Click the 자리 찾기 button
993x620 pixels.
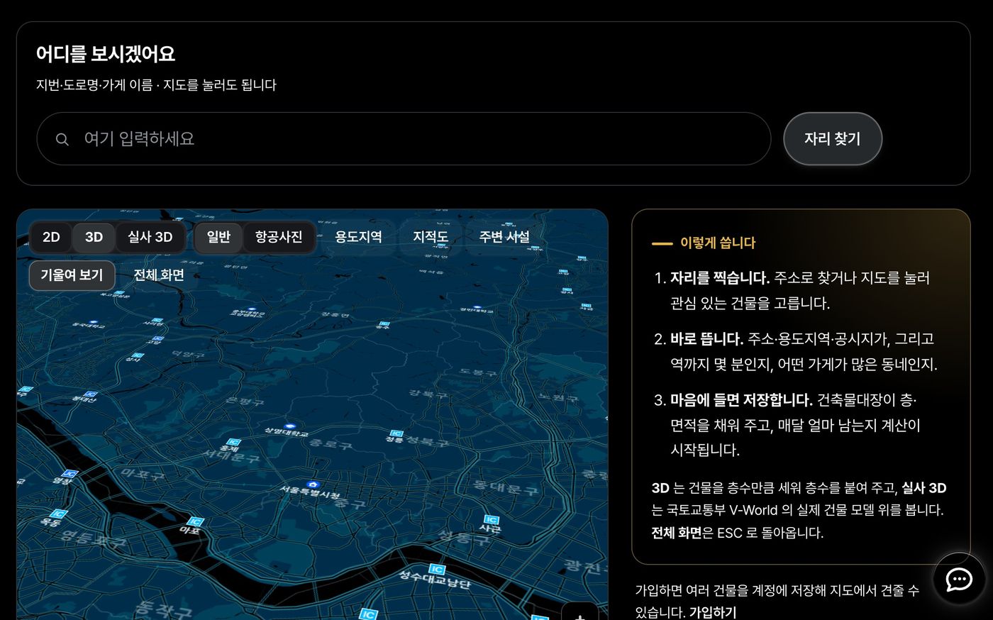coord(833,139)
